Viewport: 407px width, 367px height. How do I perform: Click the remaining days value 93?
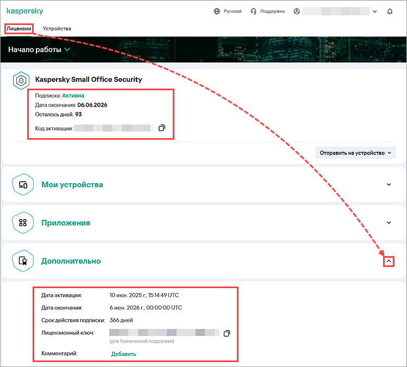click(x=78, y=114)
